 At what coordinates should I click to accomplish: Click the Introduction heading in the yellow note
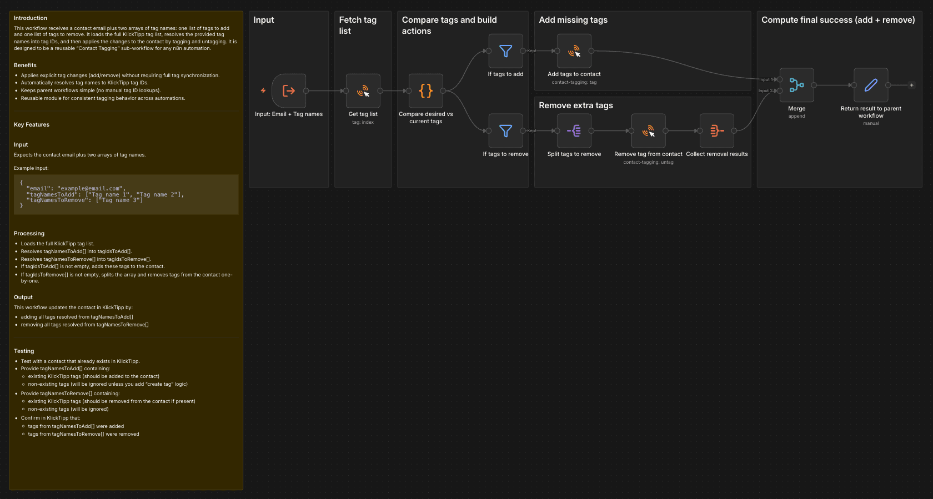tap(31, 18)
